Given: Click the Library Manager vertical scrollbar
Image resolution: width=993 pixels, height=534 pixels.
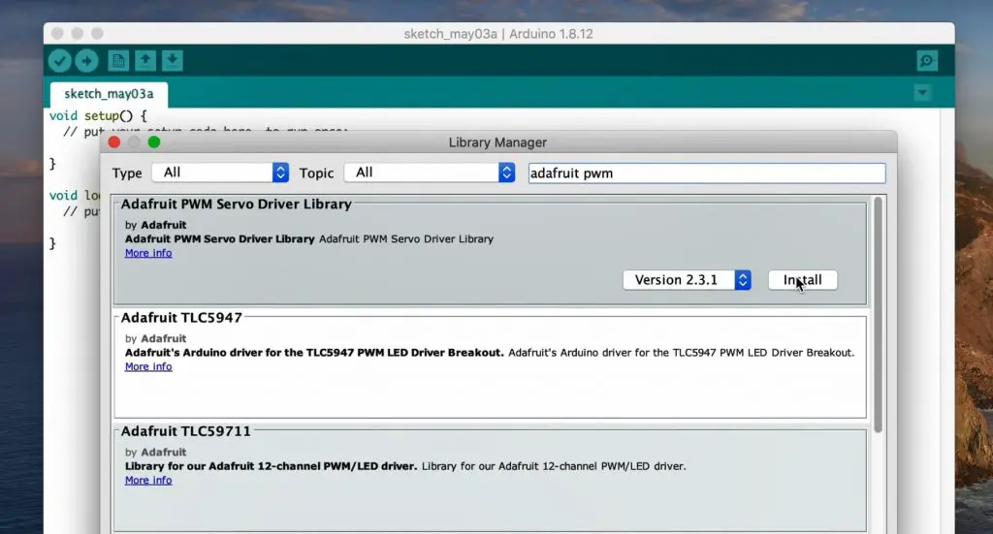Looking at the screenshot, I should pyautogui.click(x=879, y=310).
